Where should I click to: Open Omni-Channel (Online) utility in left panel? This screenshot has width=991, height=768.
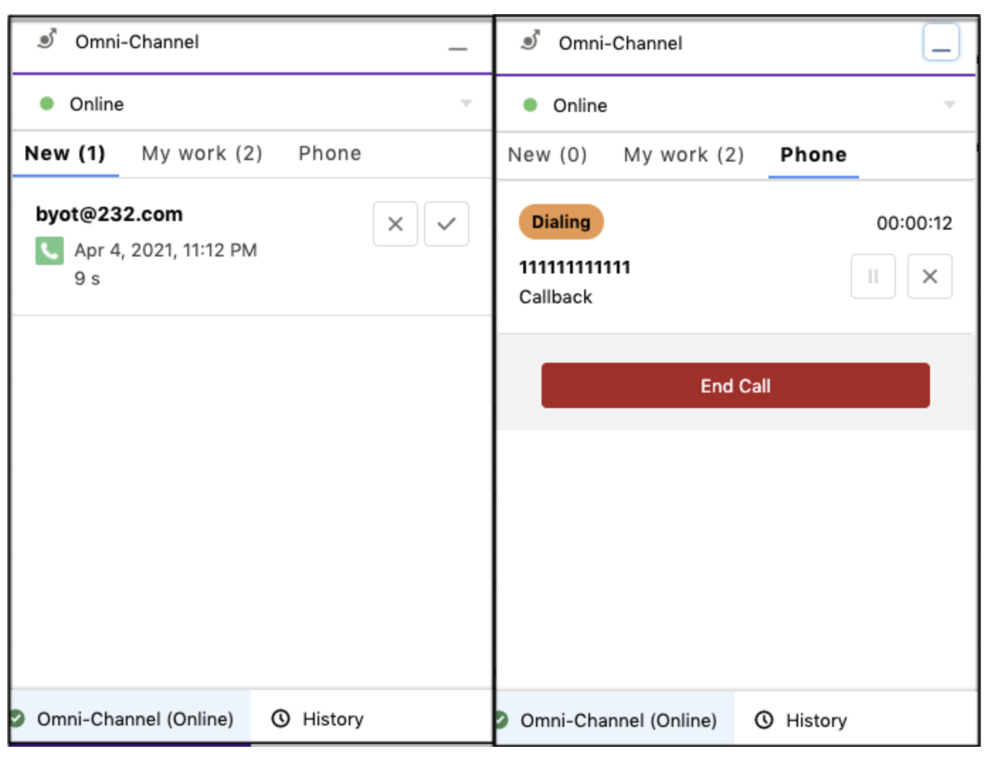click(x=130, y=718)
